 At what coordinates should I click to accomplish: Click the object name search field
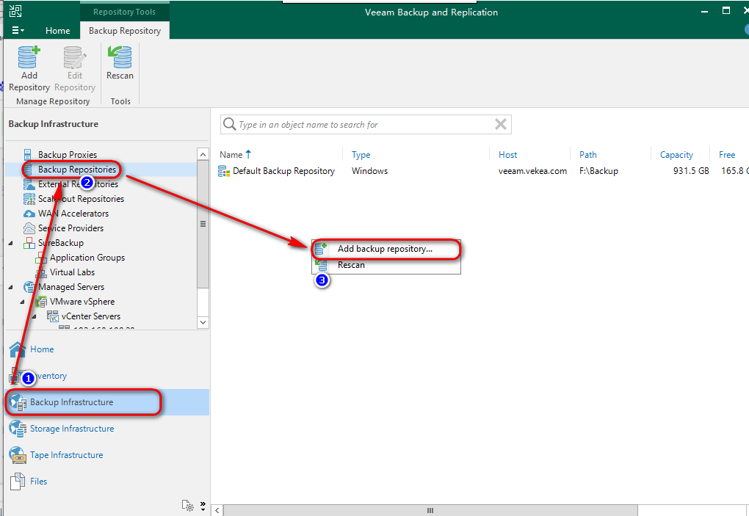click(x=366, y=125)
